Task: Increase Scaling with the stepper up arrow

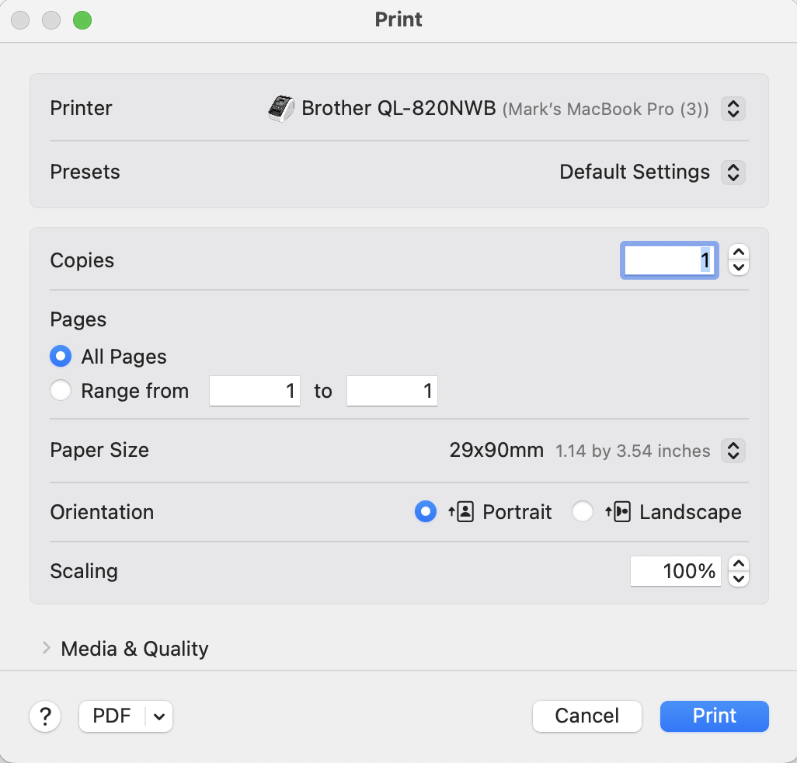Action: [x=740, y=563]
